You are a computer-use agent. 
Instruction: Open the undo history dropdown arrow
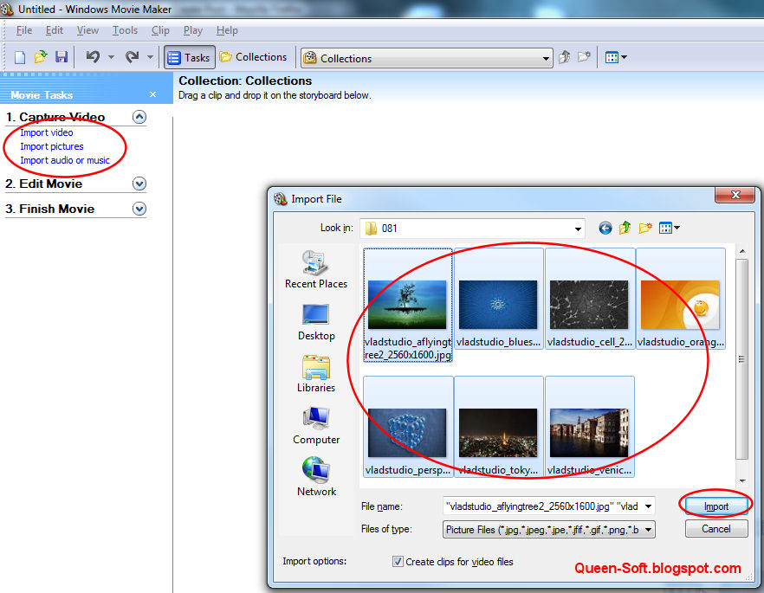[111, 57]
